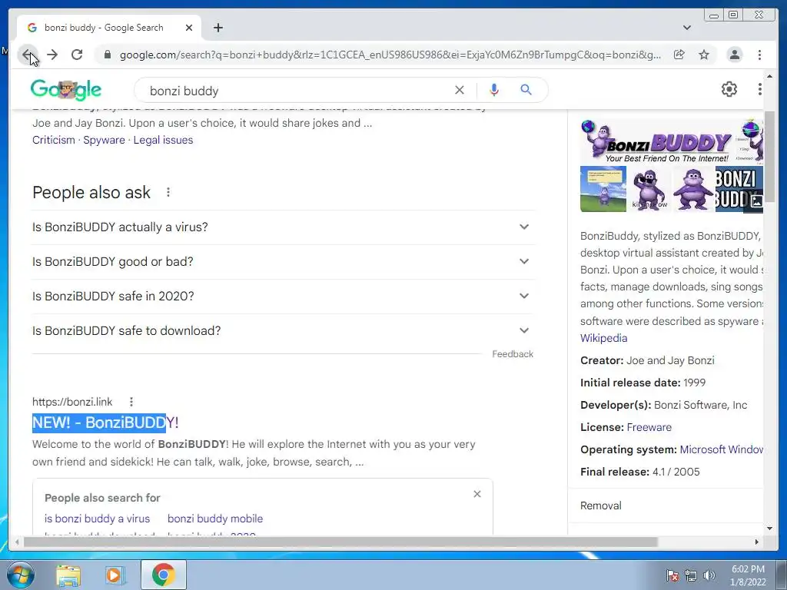
Task: Click the share page icon in address bar
Action: (x=679, y=55)
